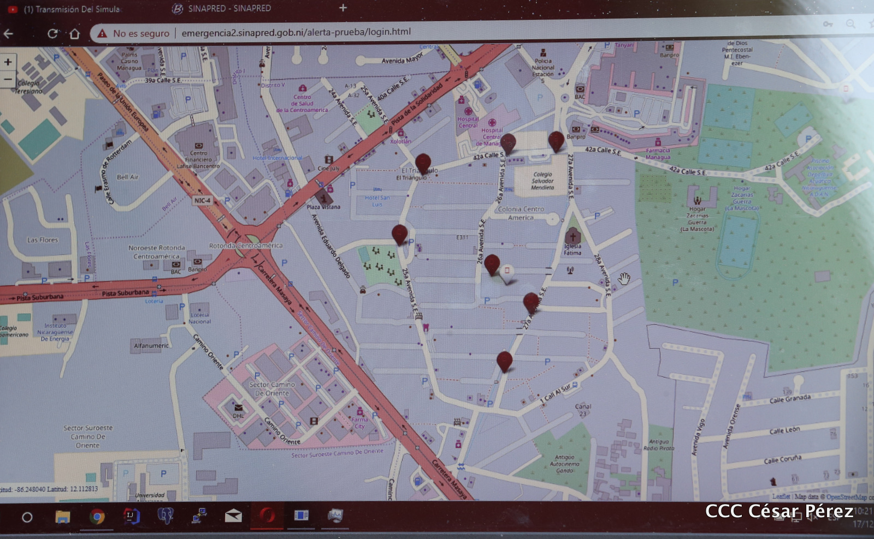The image size is (874, 539).
Task: Open the Leaflet attribution link
Action: (781, 496)
